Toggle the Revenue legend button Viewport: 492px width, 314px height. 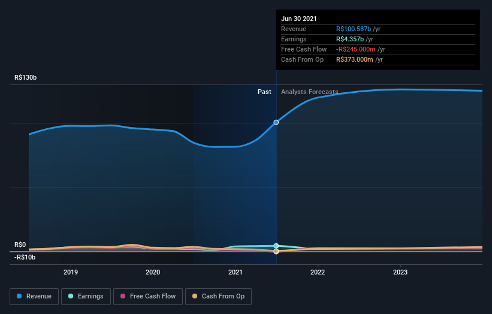[x=34, y=297]
